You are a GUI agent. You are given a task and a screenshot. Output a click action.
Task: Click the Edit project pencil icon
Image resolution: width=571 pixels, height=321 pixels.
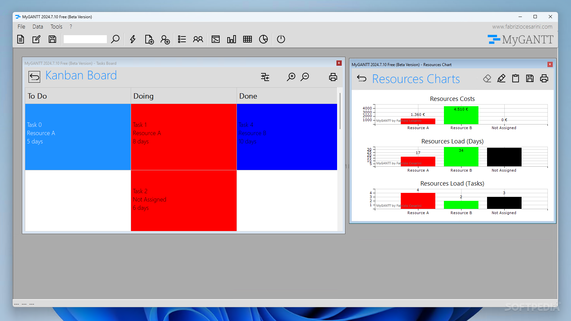[x=36, y=39]
